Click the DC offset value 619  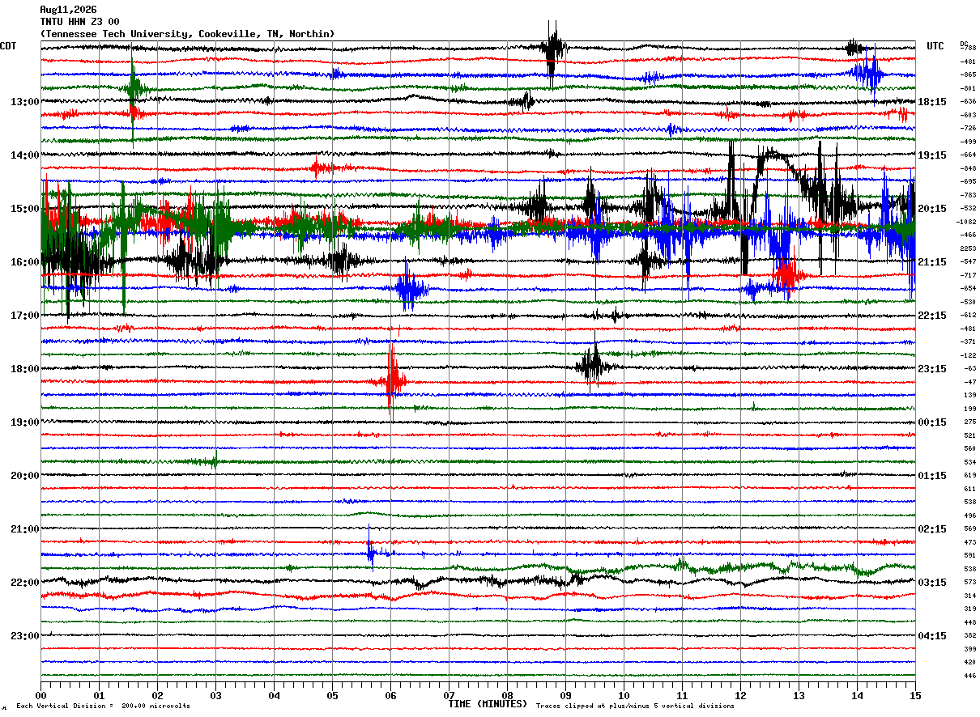coord(970,475)
